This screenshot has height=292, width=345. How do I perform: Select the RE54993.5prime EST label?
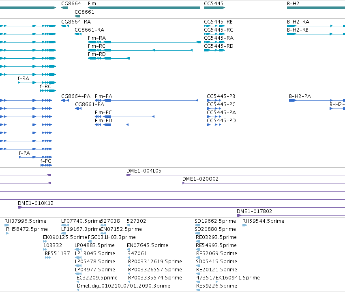216,245
